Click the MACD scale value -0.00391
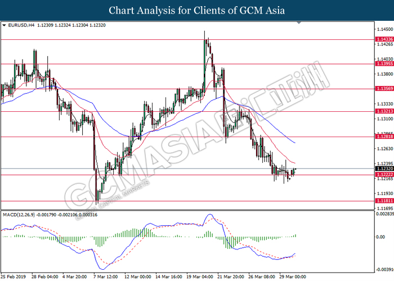The image size is (394, 281). (384, 270)
